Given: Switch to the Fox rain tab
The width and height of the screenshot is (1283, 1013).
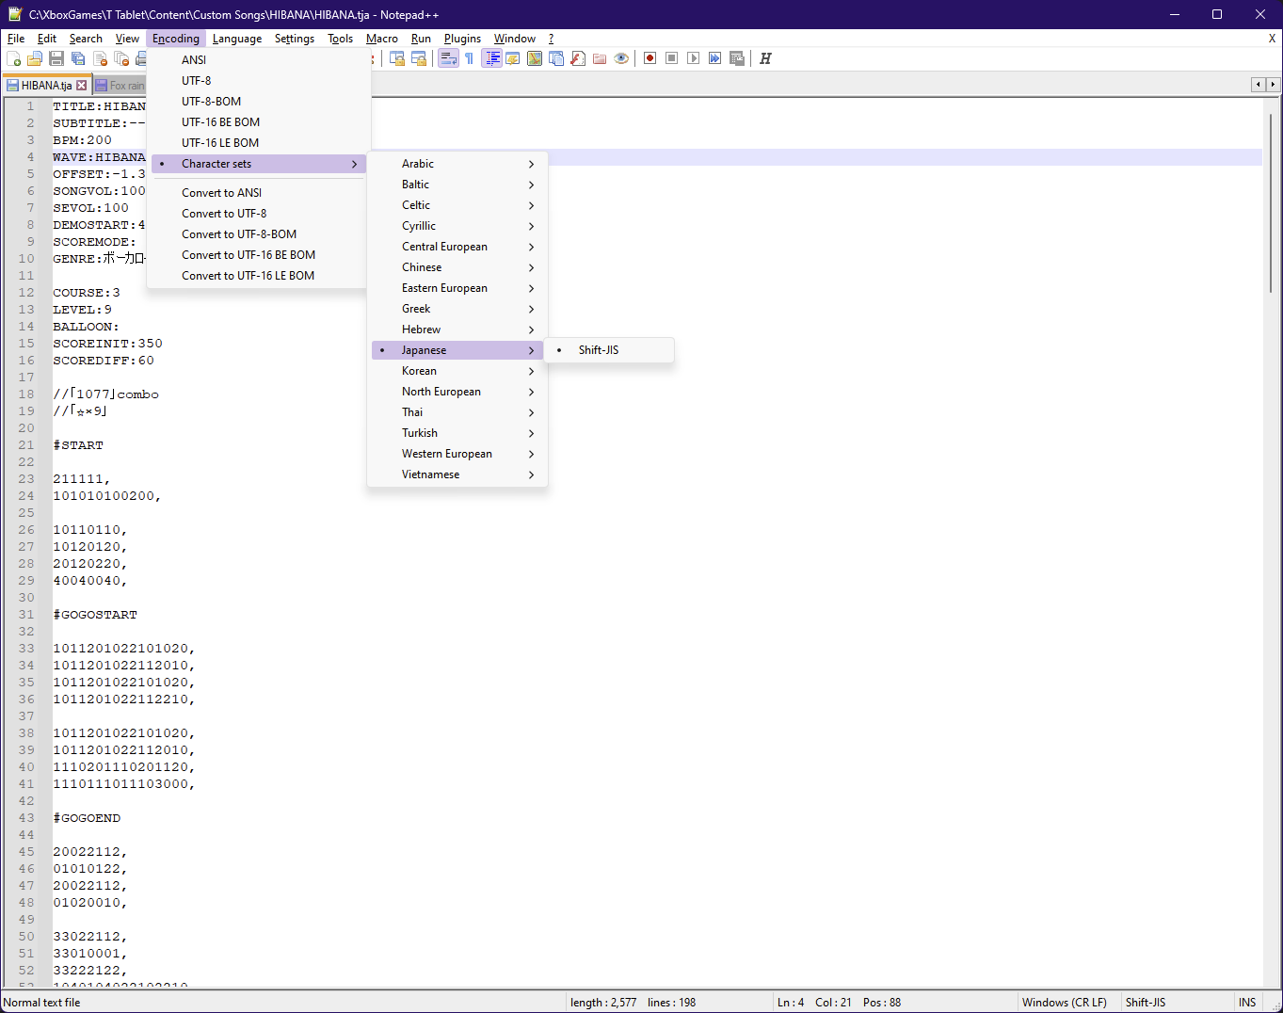Looking at the screenshot, I should (120, 86).
